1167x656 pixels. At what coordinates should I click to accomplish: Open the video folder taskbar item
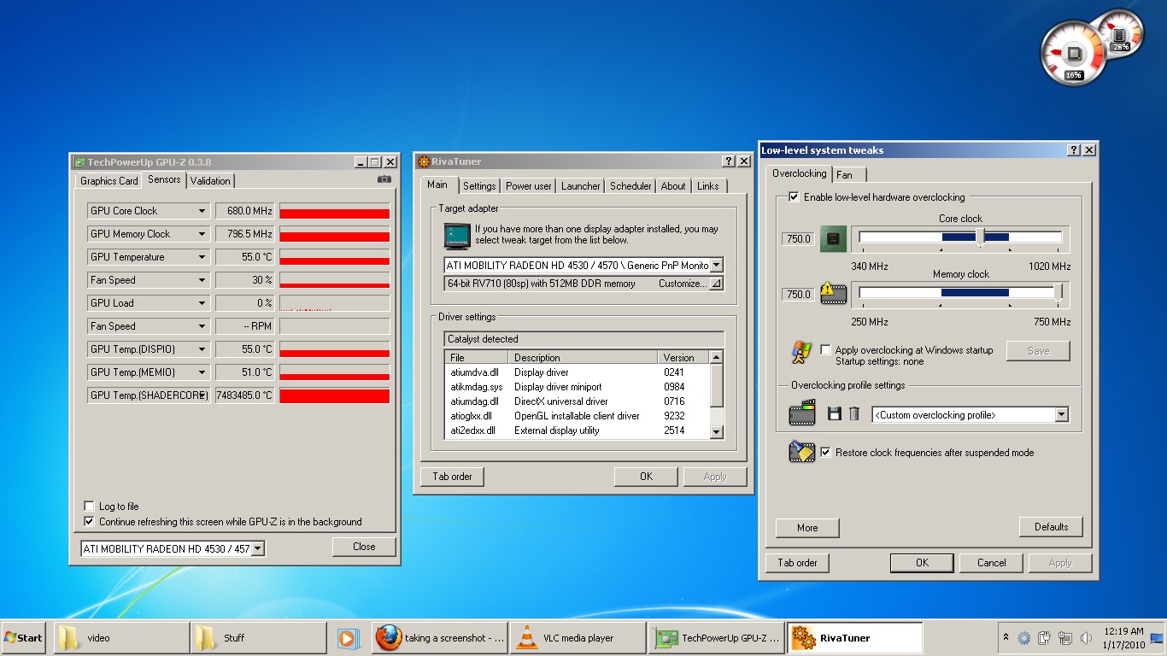[x=120, y=637]
